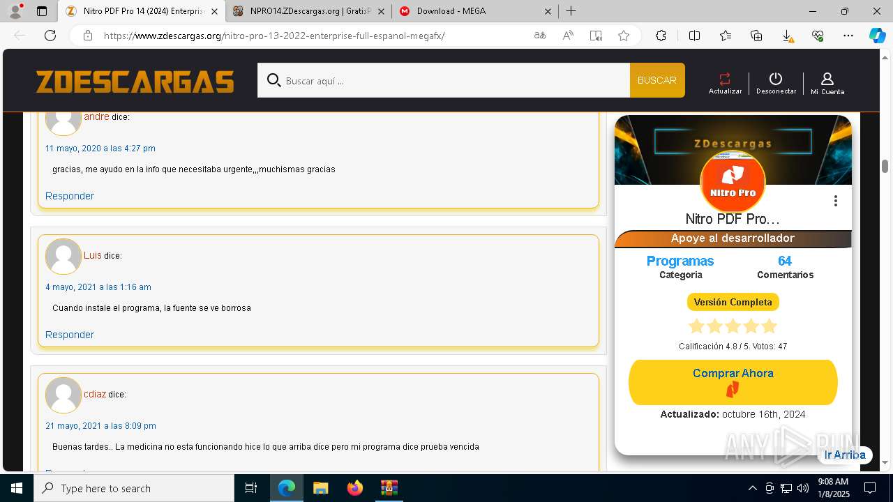Open WinRAR from the taskbar

389,488
